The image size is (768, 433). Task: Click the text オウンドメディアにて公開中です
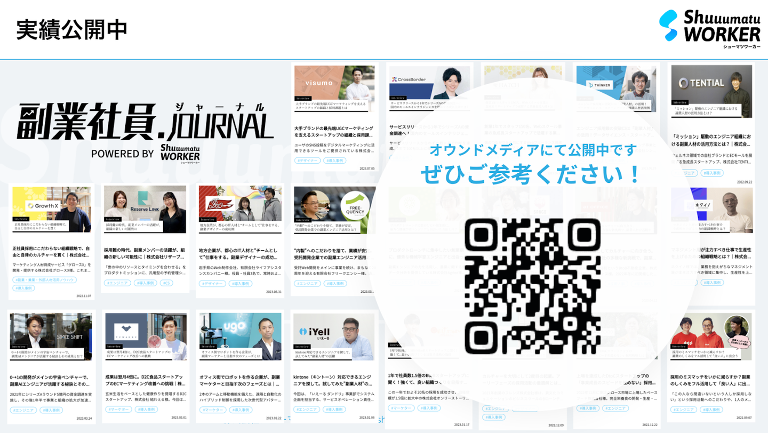coord(533,150)
